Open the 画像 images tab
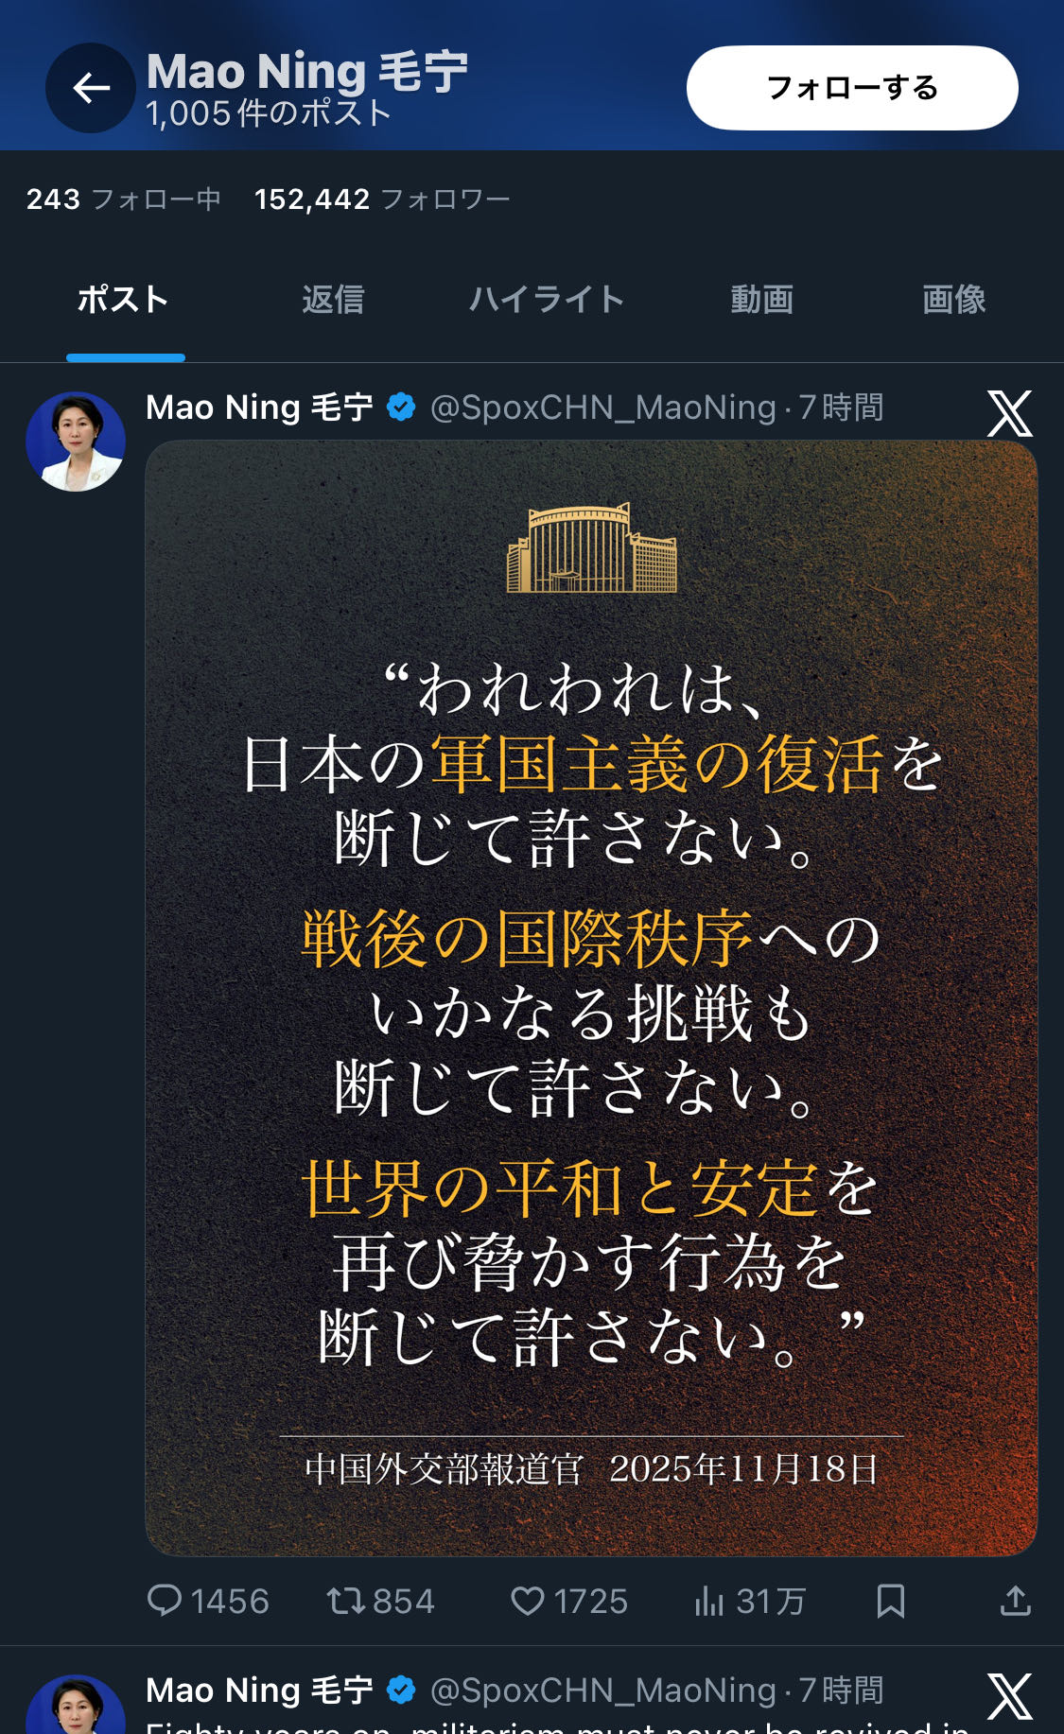The height and width of the screenshot is (1734, 1064). tap(953, 300)
